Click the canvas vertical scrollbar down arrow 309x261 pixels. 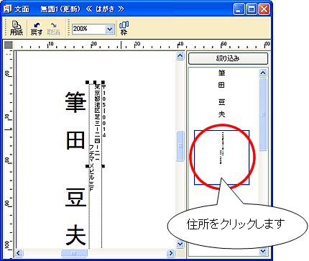point(180,244)
